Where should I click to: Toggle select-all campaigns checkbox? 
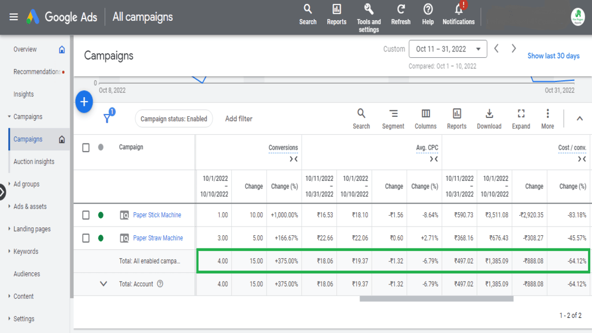tap(86, 147)
